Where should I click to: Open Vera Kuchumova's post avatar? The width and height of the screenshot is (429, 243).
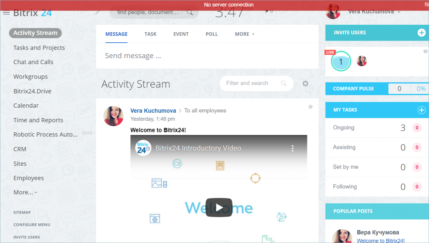click(113, 116)
